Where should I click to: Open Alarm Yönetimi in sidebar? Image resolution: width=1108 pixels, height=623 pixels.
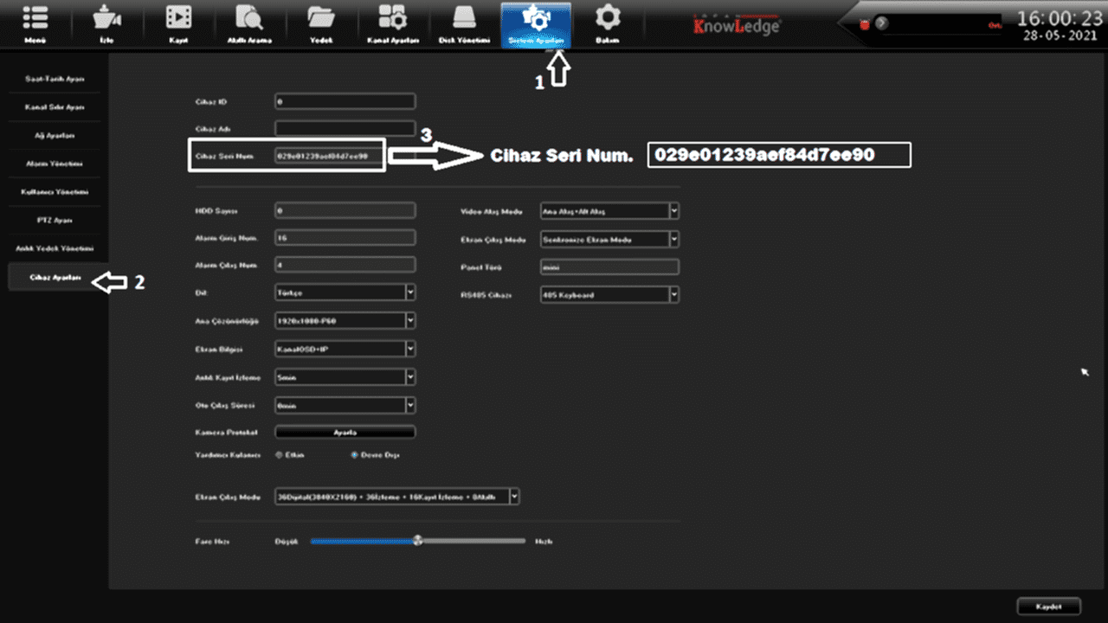(55, 164)
